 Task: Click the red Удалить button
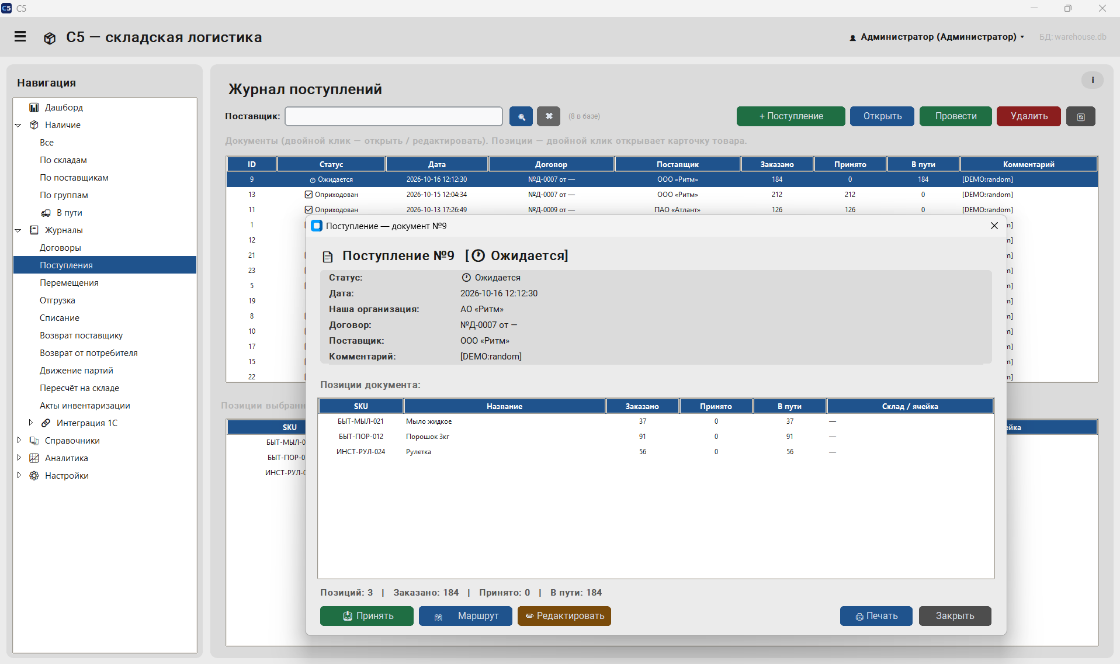pos(1028,116)
